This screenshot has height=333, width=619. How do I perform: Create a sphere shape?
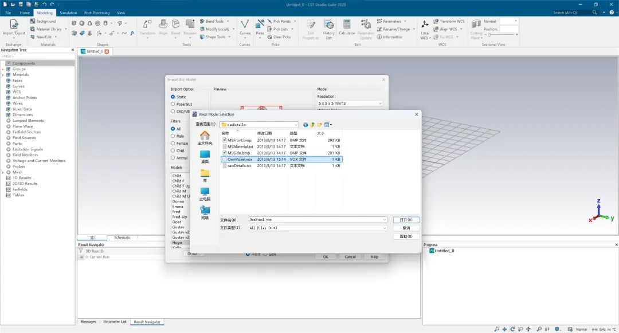pyautogui.click(x=82, y=23)
